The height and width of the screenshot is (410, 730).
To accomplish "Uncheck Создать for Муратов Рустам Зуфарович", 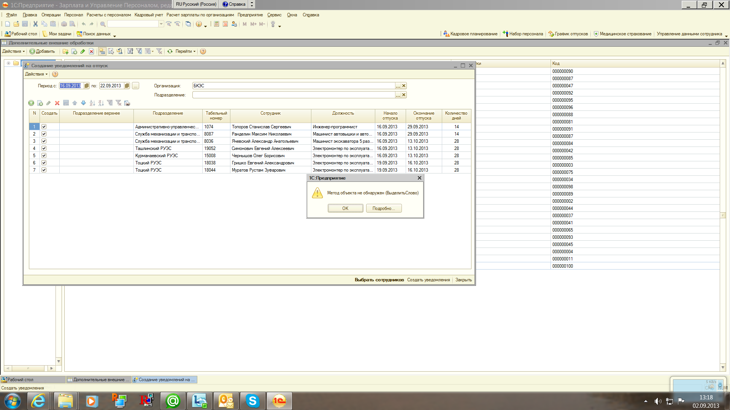I will [x=44, y=170].
